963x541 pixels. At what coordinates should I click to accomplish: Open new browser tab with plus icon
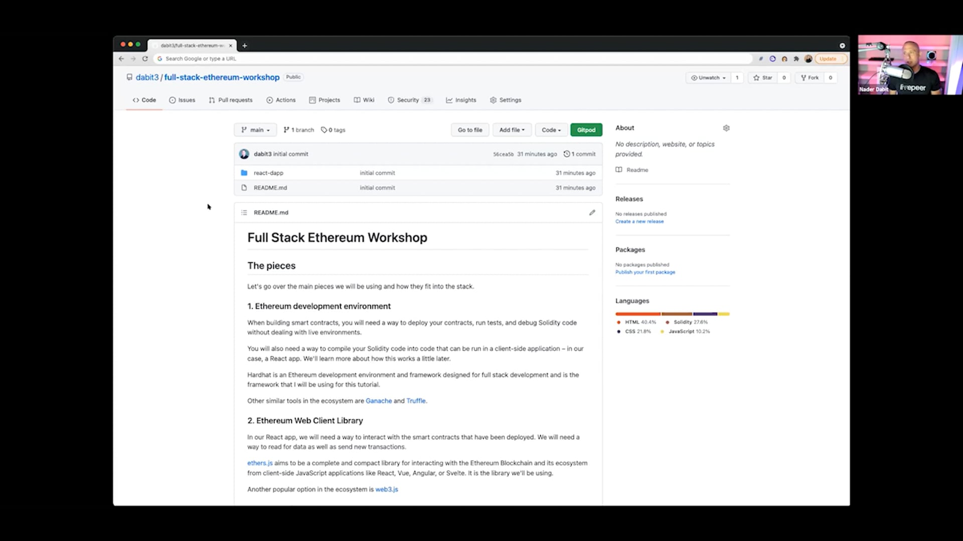(x=244, y=46)
